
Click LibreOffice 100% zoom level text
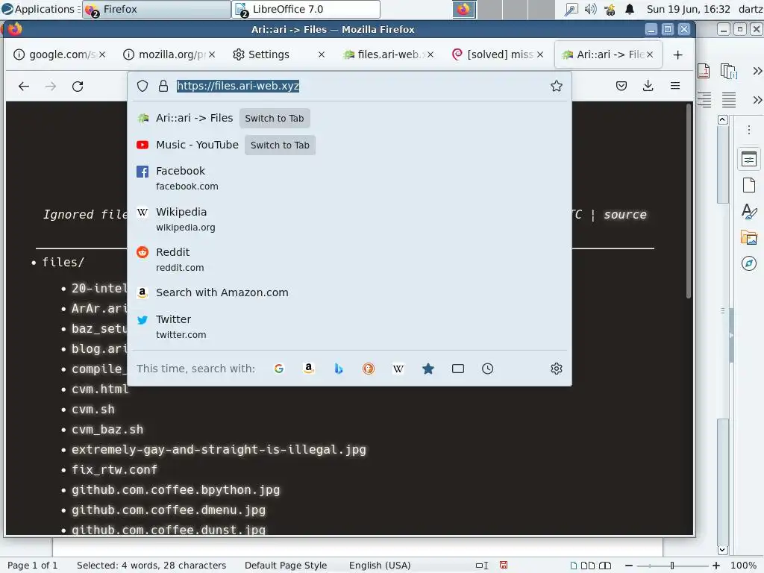coord(744,566)
